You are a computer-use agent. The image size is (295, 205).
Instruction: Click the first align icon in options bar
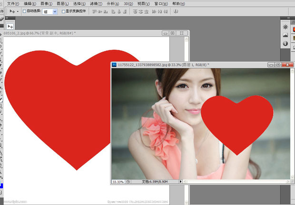pos(95,11)
